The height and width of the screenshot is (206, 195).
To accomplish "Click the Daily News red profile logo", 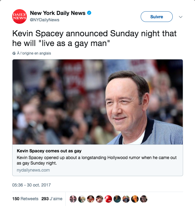I will 20,16.
